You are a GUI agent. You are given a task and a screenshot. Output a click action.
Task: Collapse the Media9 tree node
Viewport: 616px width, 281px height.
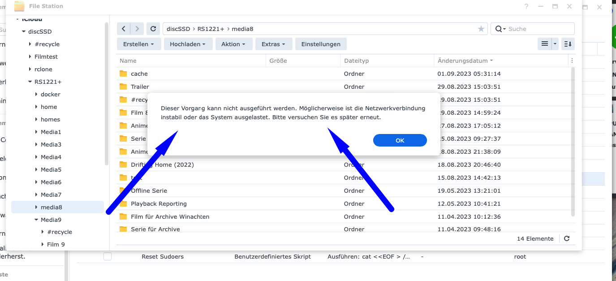pos(36,220)
